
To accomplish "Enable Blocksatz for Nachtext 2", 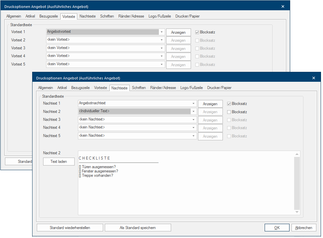I will coord(229,112).
